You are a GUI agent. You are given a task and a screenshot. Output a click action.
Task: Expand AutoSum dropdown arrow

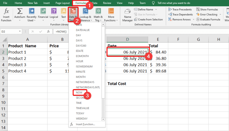(x=20, y=21)
